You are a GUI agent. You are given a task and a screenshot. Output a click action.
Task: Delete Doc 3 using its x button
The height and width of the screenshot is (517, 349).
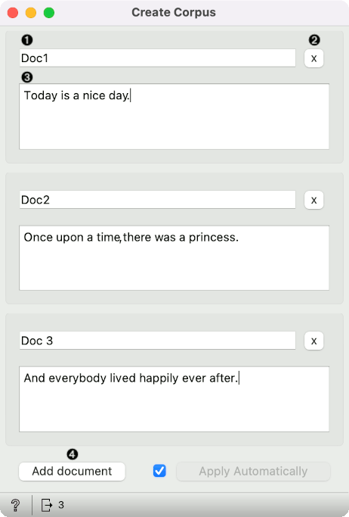click(313, 341)
